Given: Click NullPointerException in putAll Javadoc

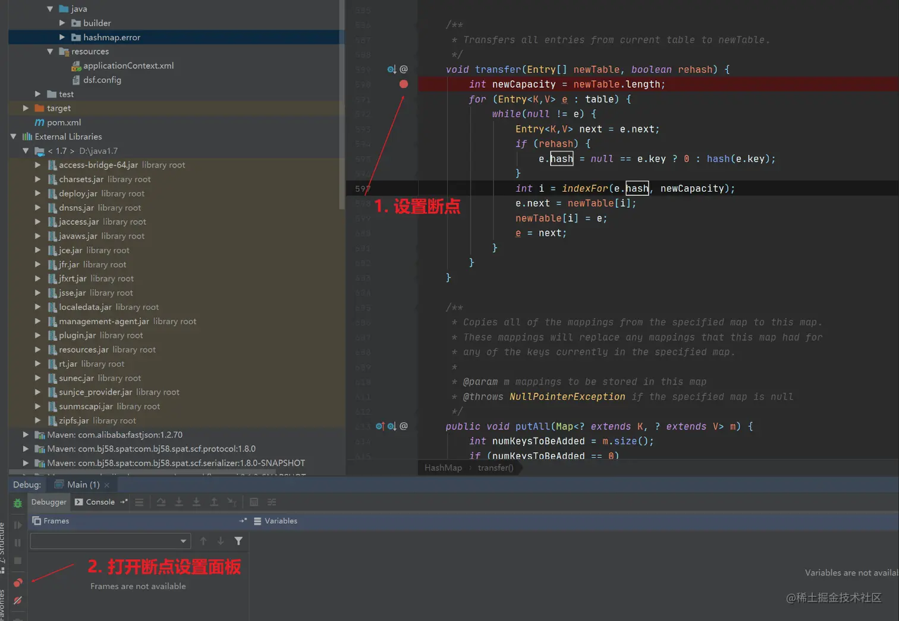Looking at the screenshot, I should [x=567, y=397].
